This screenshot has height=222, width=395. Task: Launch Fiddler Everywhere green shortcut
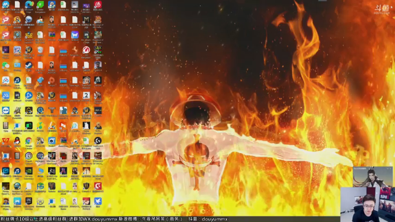pyautogui.click(x=40, y=5)
